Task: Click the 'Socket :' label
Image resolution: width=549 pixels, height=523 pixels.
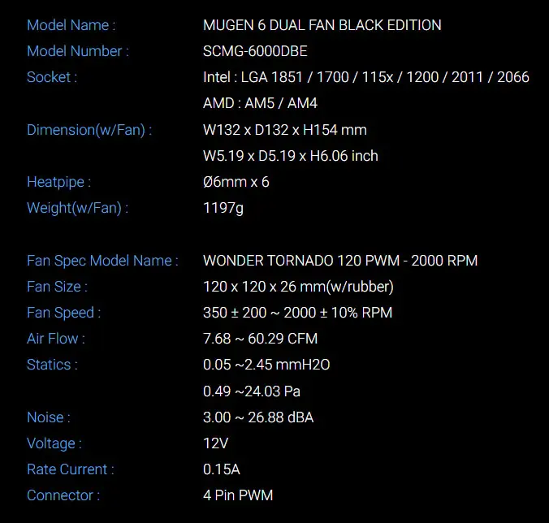Action: (x=52, y=77)
